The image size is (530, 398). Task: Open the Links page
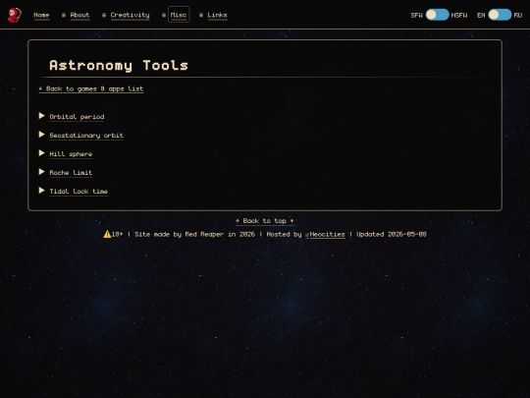click(217, 15)
